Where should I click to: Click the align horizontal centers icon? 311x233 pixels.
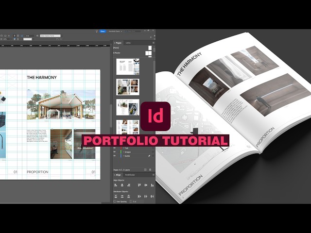(122, 185)
